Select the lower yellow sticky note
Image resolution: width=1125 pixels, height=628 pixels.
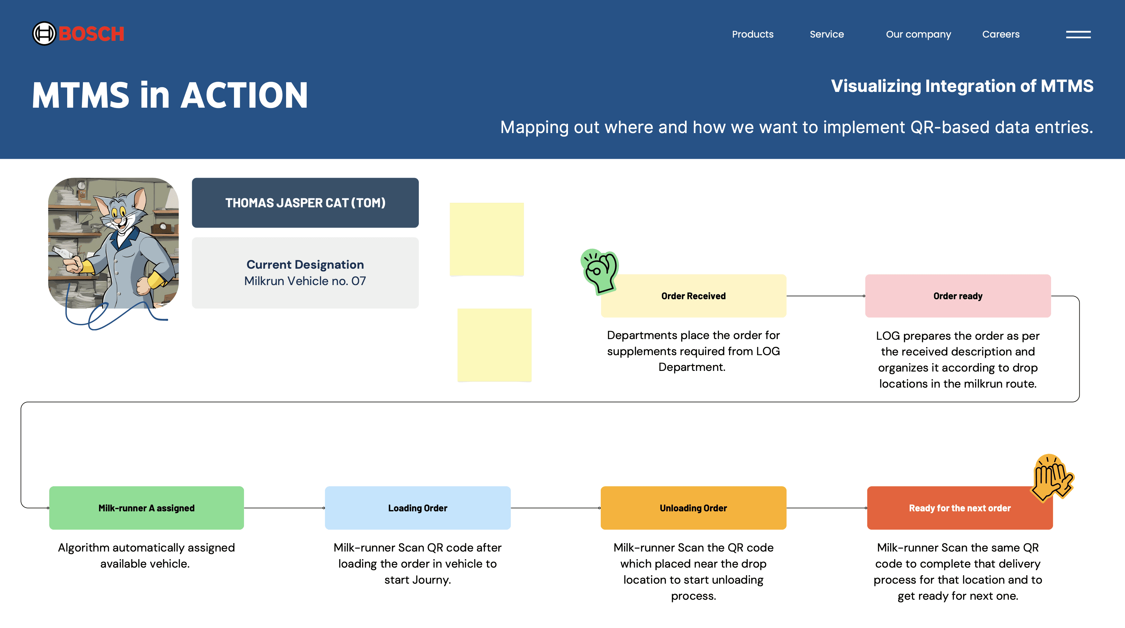(494, 345)
